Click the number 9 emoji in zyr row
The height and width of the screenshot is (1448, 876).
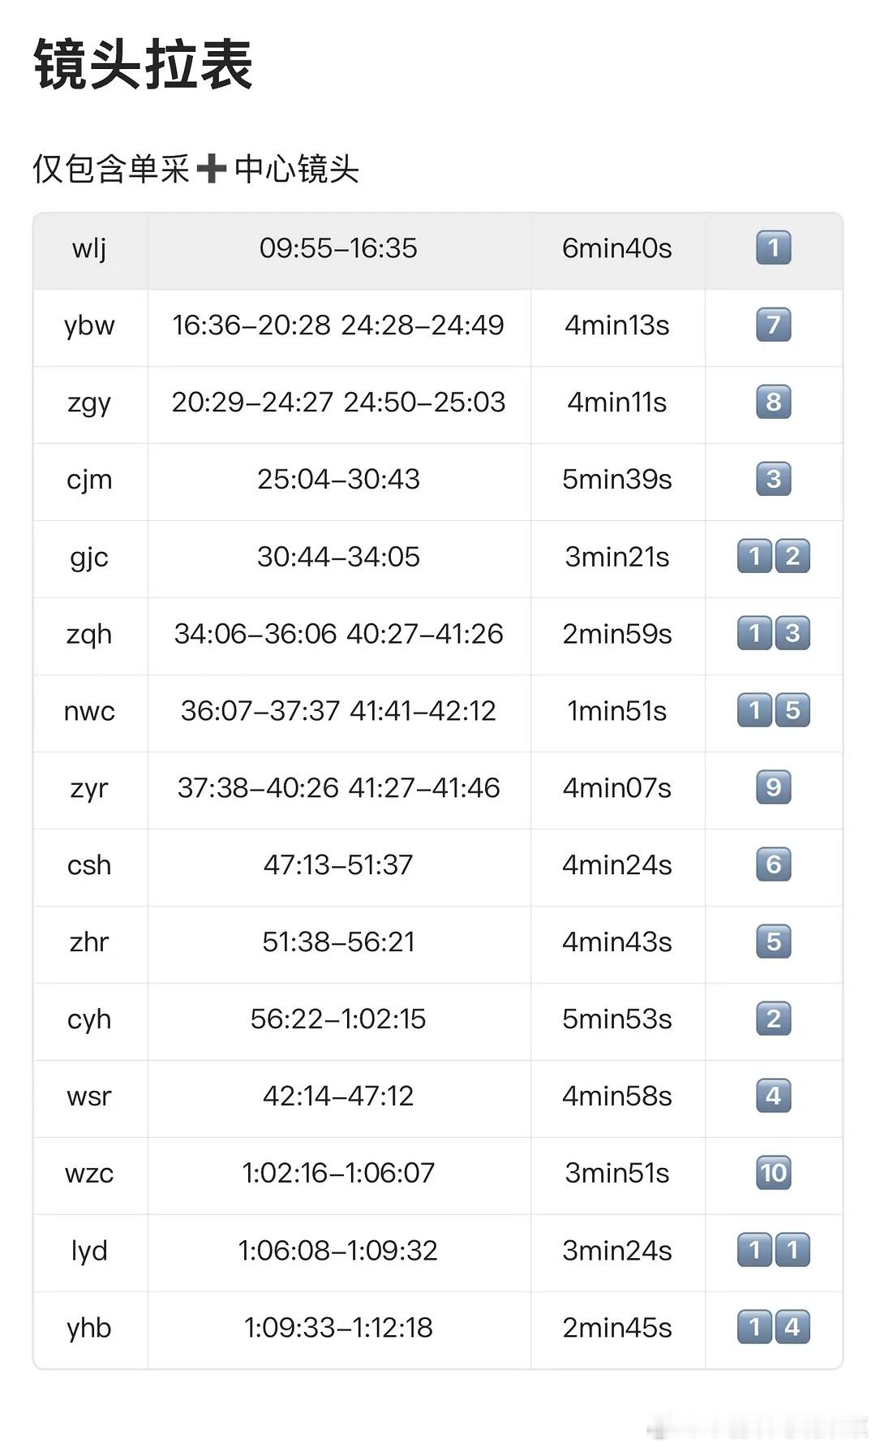click(773, 787)
